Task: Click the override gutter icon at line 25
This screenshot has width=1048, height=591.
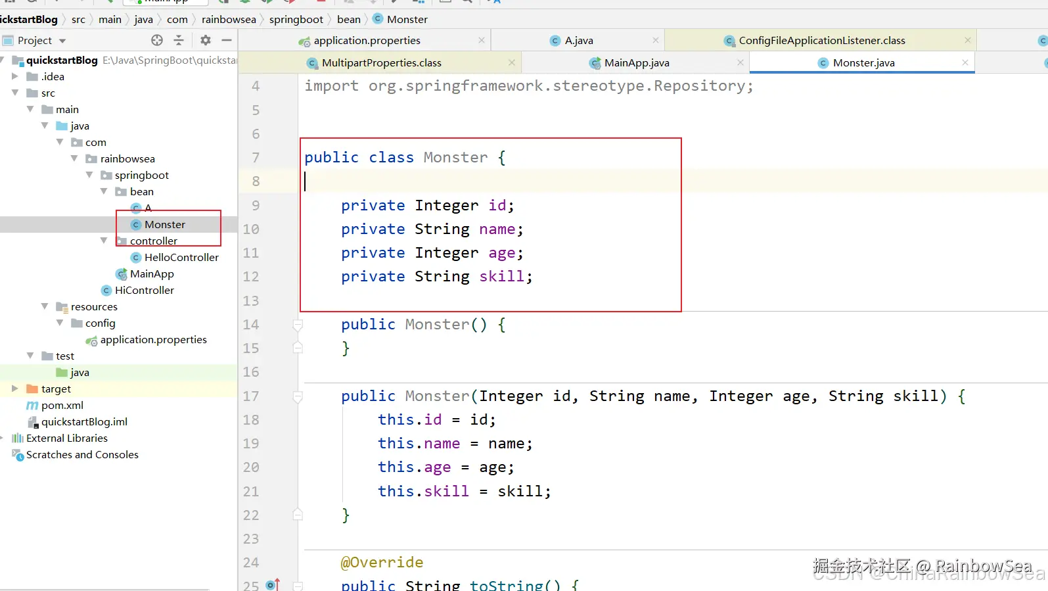Action: 273,584
